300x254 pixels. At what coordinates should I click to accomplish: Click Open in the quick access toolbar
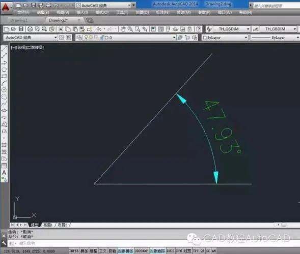point(26,6)
